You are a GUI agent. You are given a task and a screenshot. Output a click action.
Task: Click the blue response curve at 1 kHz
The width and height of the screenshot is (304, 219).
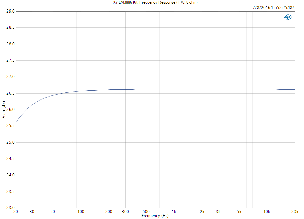click(x=174, y=89)
